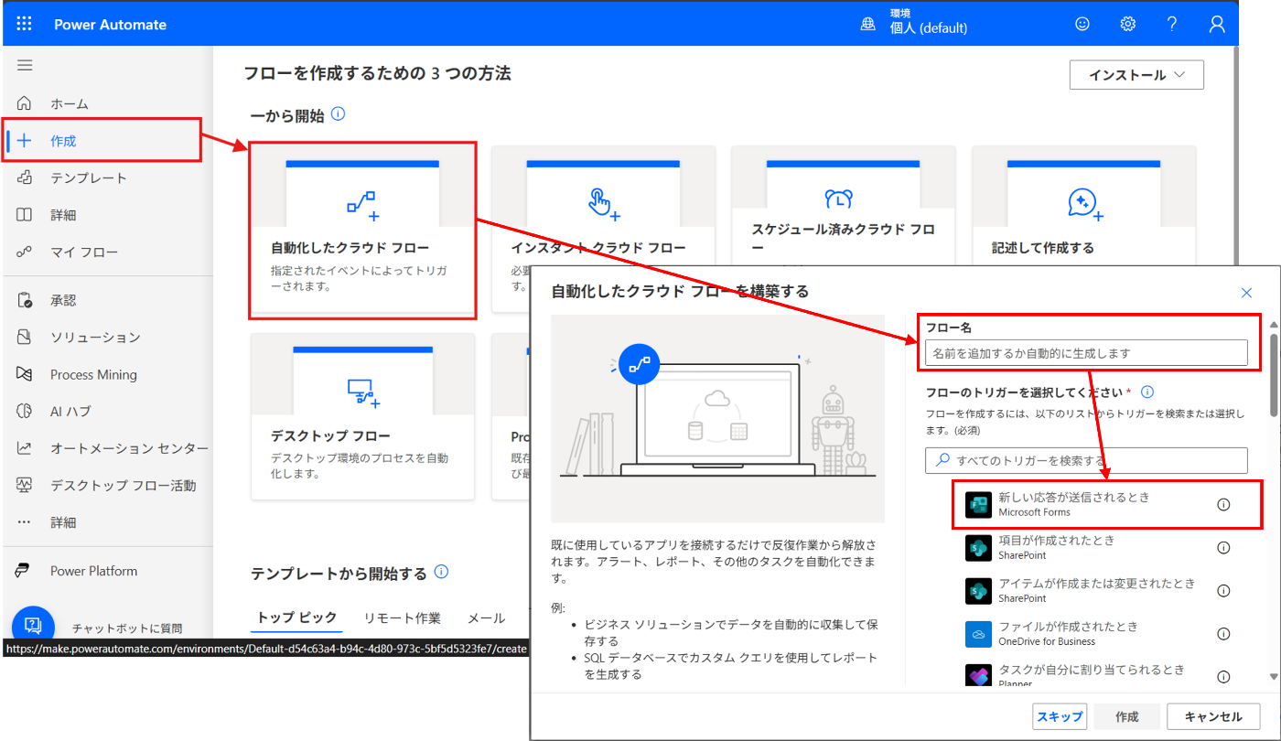This screenshot has height=741, width=1281.
Task: Switch to the リモート作業 tab
Action: (x=403, y=617)
